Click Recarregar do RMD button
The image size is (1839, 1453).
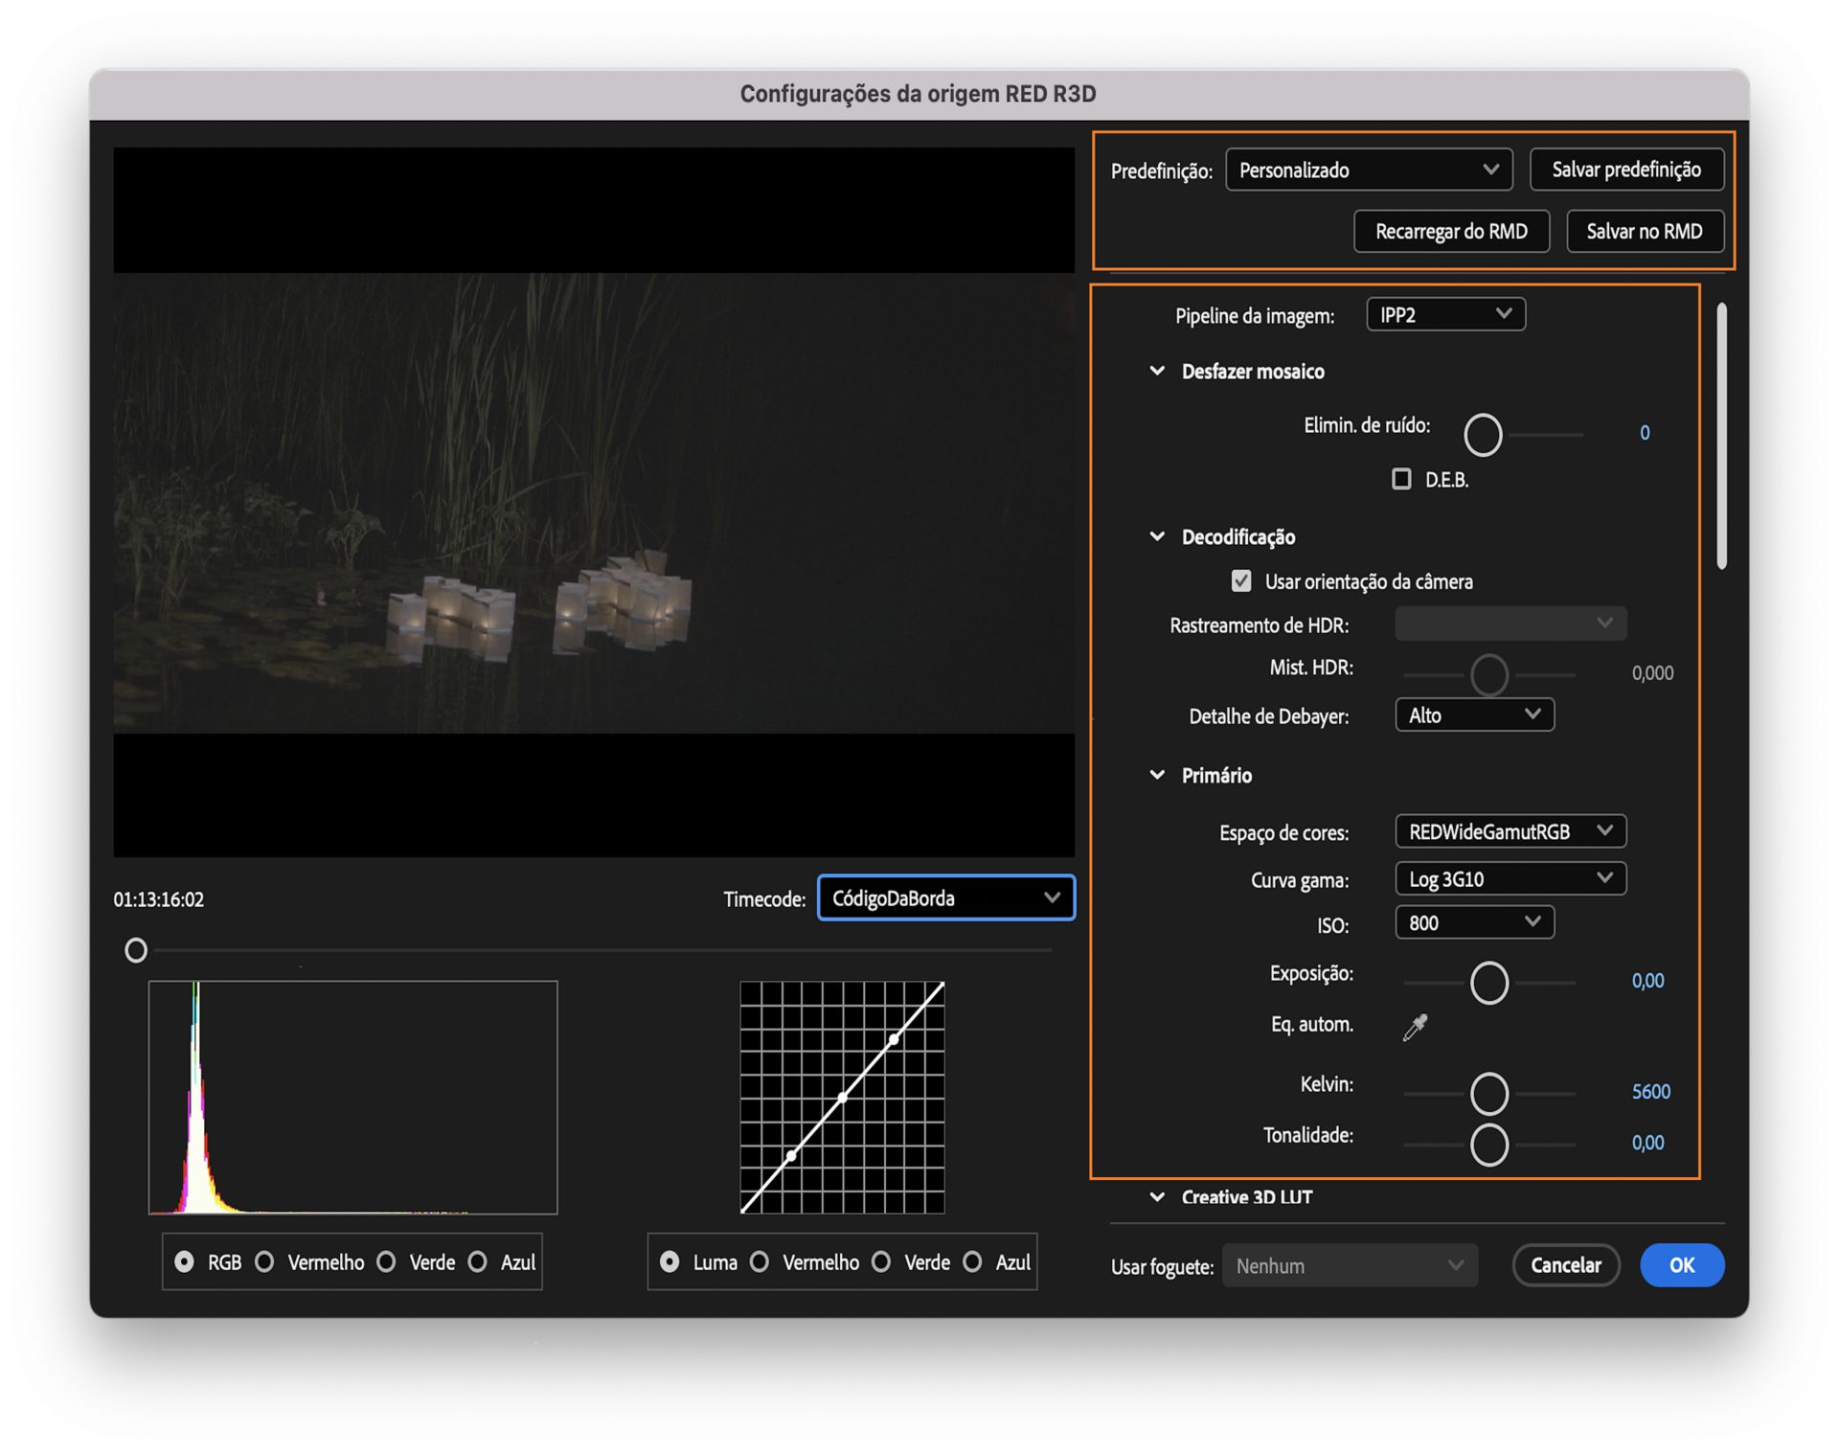(x=1450, y=231)
